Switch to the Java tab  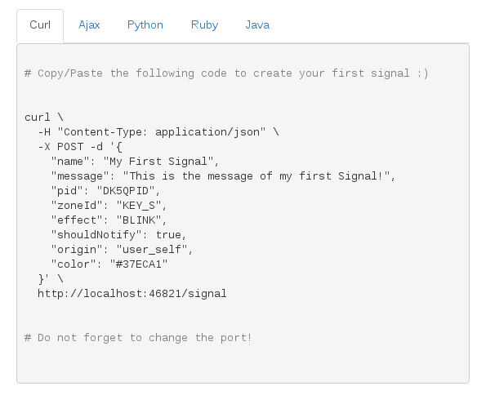(257, 25)
